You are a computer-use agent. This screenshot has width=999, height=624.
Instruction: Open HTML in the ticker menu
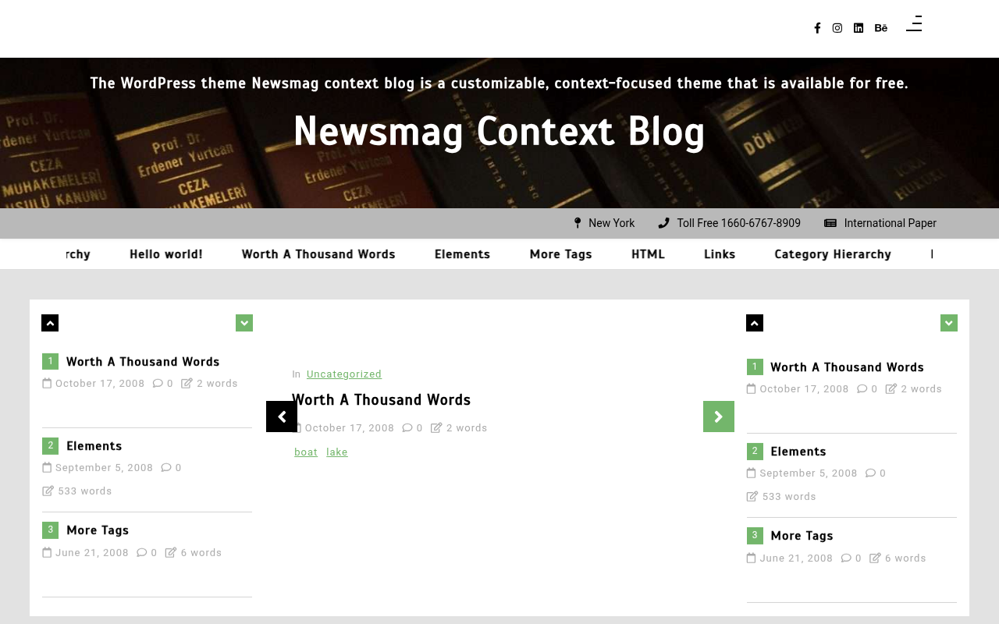pyautogui.click(x=648, y=254)
